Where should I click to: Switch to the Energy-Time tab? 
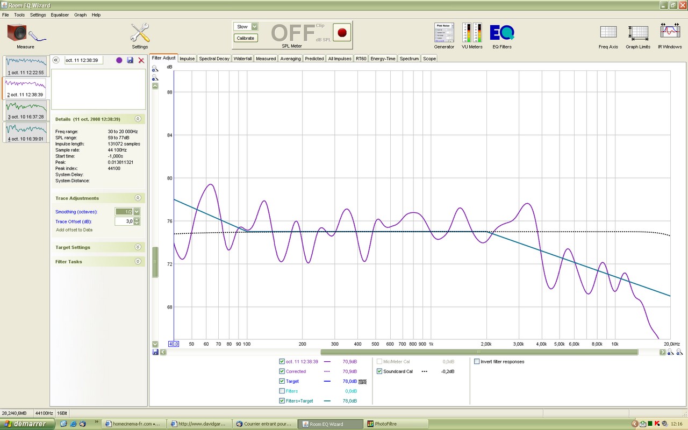[383, 59]
